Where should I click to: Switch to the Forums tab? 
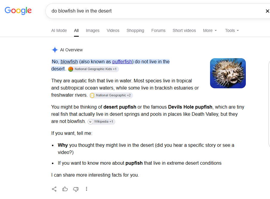click(158, 30)
